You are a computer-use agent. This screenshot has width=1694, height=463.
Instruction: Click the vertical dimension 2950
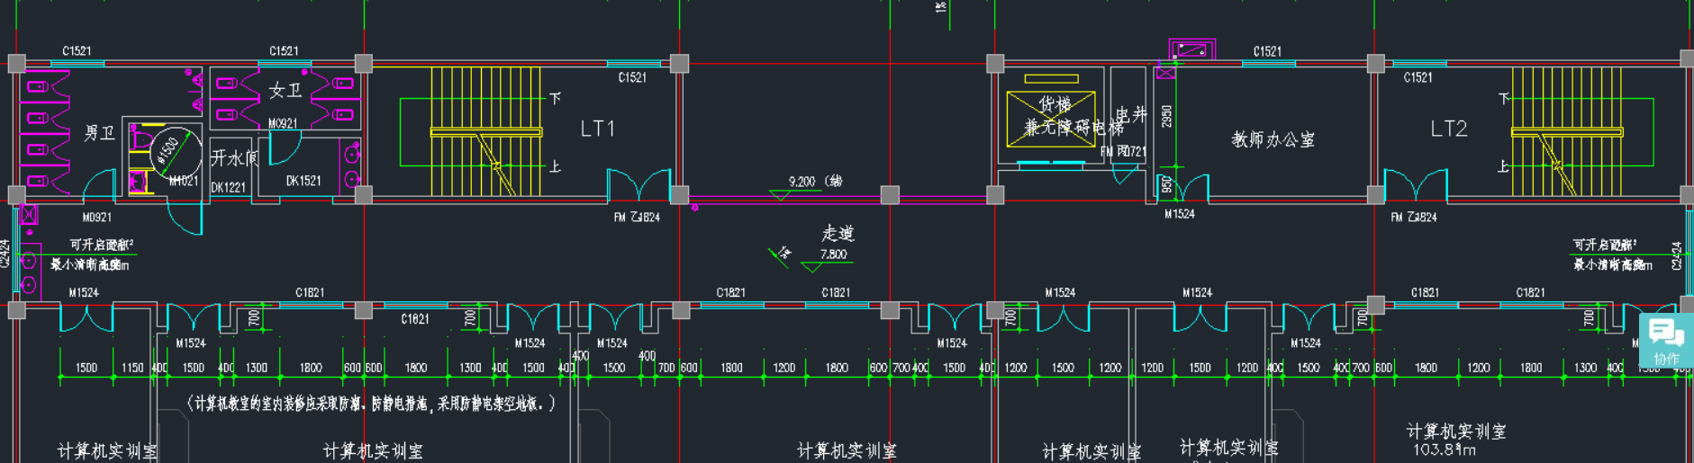click(x=1166, y=117)
